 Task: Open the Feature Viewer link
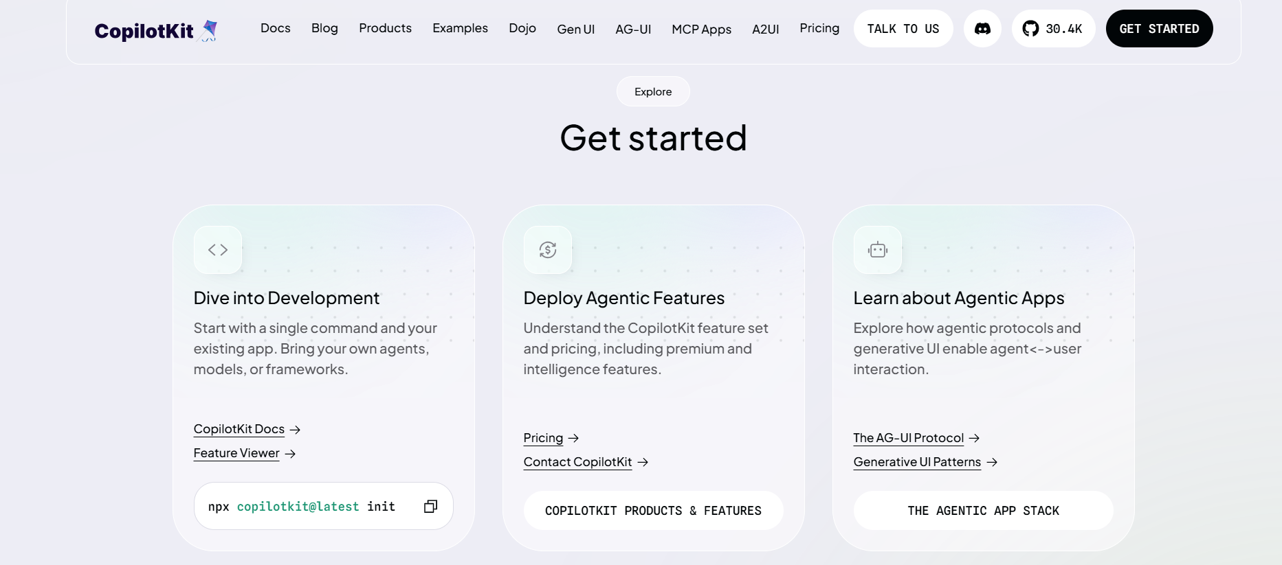point(236,453)
